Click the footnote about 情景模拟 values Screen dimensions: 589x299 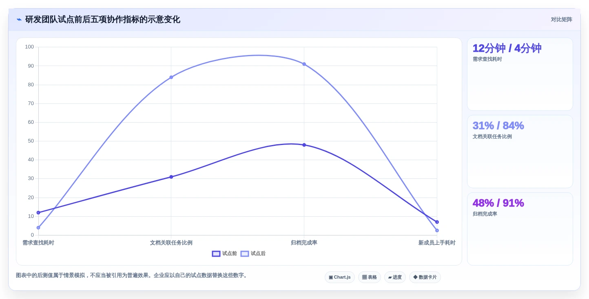click(132, 275)
